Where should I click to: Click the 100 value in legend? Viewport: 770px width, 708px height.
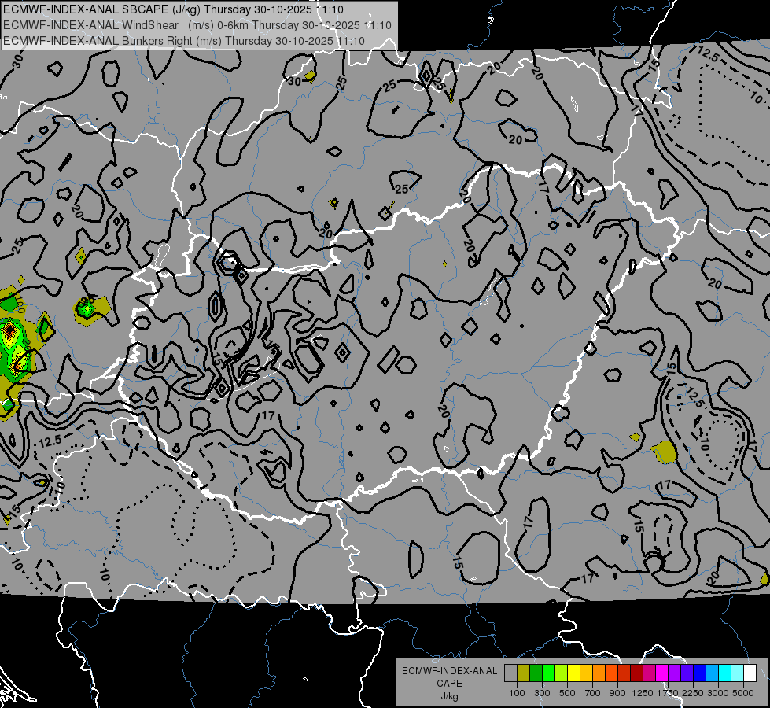tap(517, 693)
